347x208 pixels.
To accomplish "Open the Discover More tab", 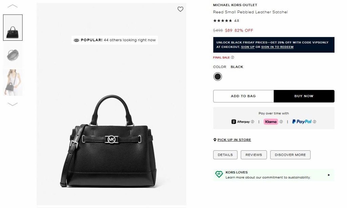I will click(x=290, y=155).
